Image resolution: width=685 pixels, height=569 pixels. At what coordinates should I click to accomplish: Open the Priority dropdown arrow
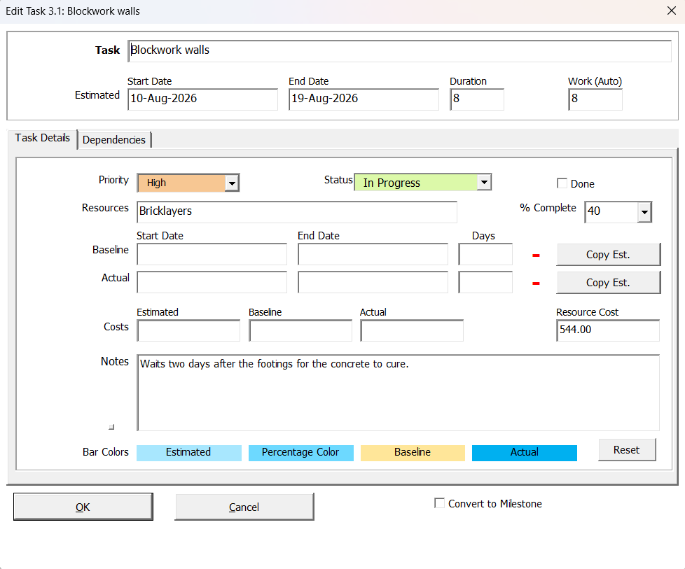(x=232, y=183)
